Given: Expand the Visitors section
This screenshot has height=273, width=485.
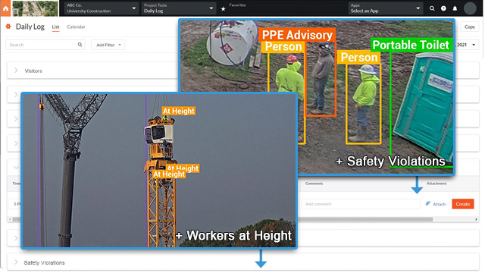Looking at the screenshot, I should tap(16, 71).
